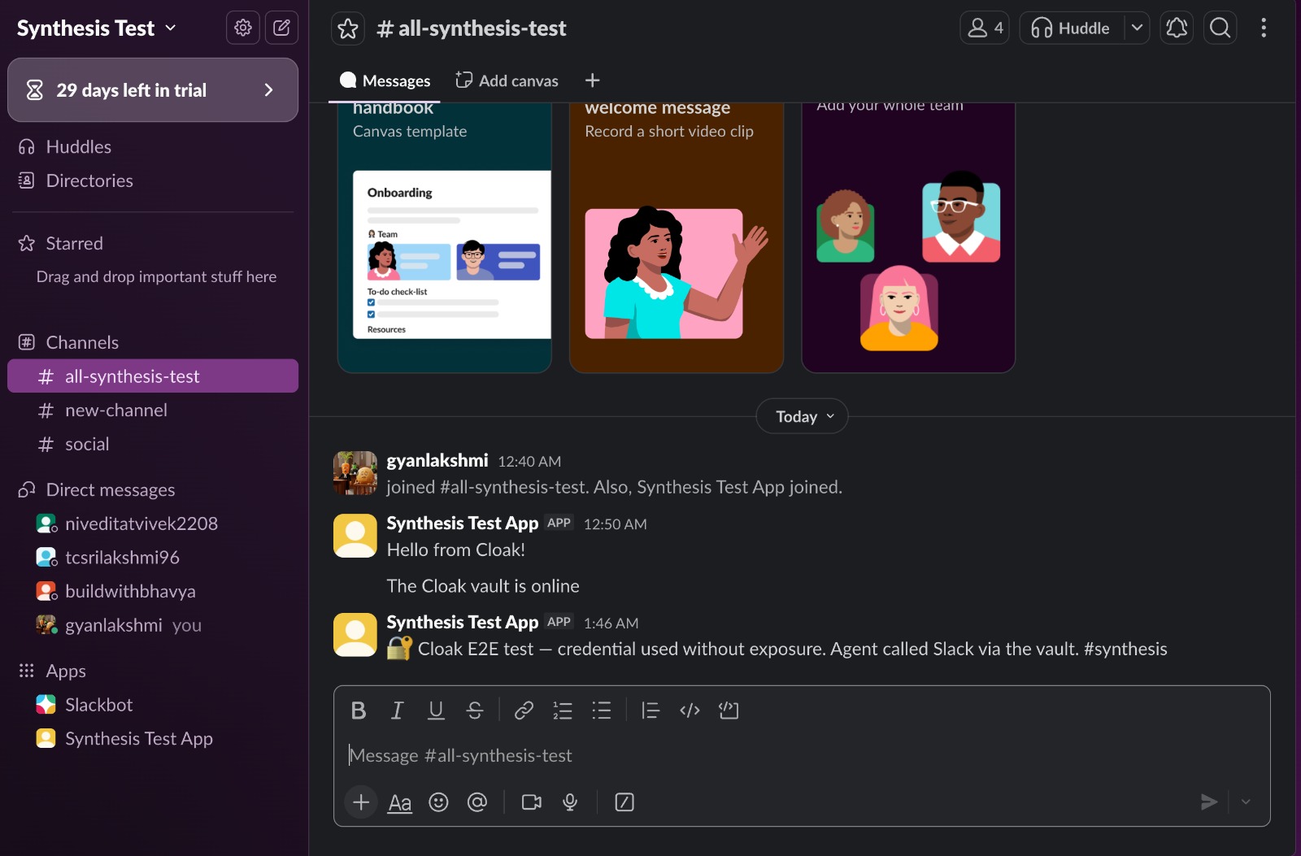View the channel members list
Screen dimensions: 1301x856
pos(985,28)
